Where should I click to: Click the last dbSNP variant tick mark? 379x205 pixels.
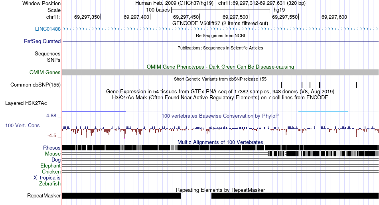pyautogui.click(x=356, y=85)
